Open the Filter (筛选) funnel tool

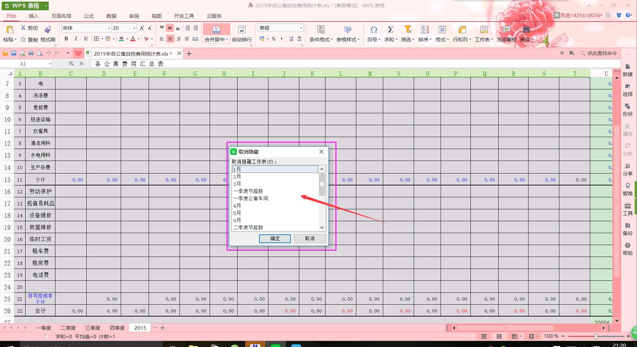tap(407, 30)
